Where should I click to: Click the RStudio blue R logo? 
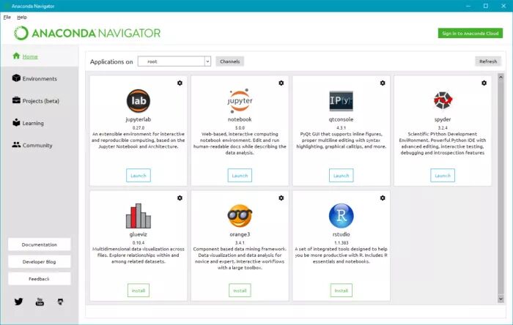[x=342, y=216]
